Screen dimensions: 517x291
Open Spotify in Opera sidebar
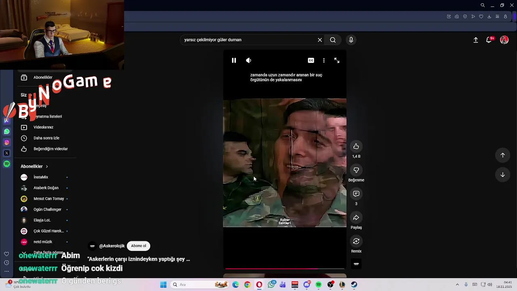click(x=7, y=164)
